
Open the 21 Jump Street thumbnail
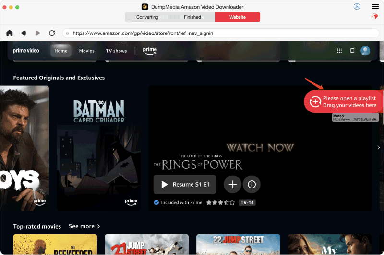pos(146,244)
